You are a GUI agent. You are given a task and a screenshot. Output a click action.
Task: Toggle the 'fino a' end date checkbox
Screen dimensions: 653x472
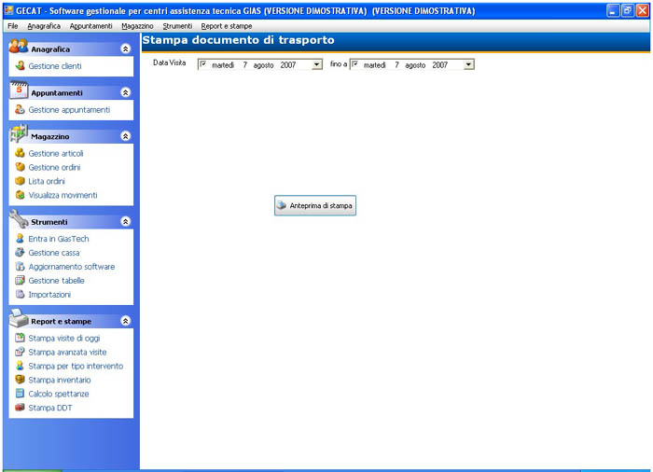[354, 63]
